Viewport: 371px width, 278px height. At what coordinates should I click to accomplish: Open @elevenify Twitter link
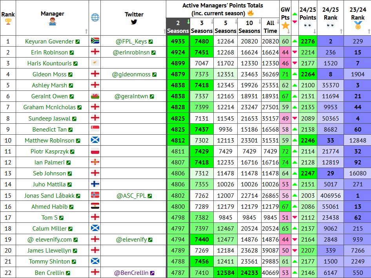[134, 240]
